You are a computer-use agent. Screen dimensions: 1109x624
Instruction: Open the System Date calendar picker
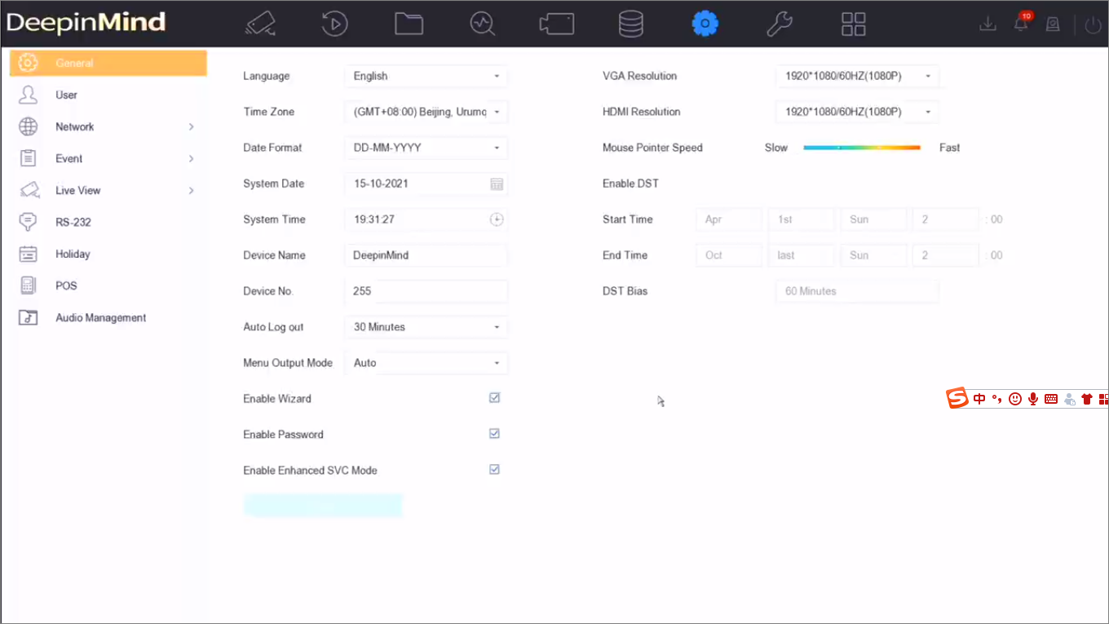(x=497, y=184)
